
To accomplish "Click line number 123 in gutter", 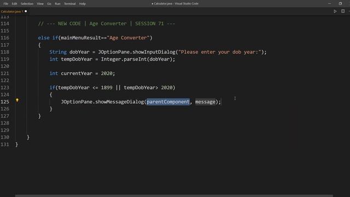I will (5, 88).
